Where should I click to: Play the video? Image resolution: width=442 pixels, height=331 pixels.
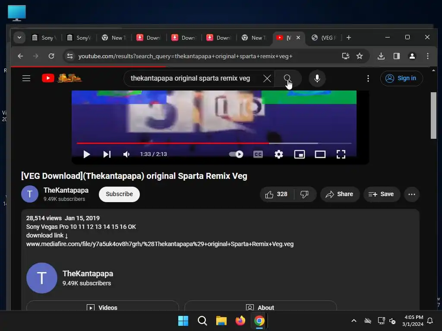(x=86, y=154)
